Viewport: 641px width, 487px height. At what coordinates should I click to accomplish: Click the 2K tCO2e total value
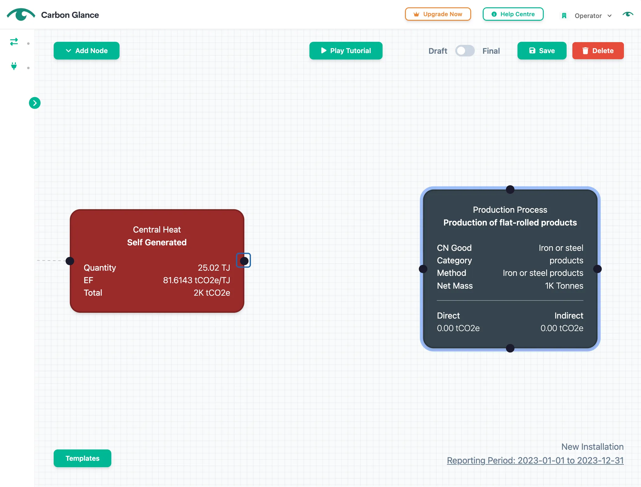click(x=212, y=293)
